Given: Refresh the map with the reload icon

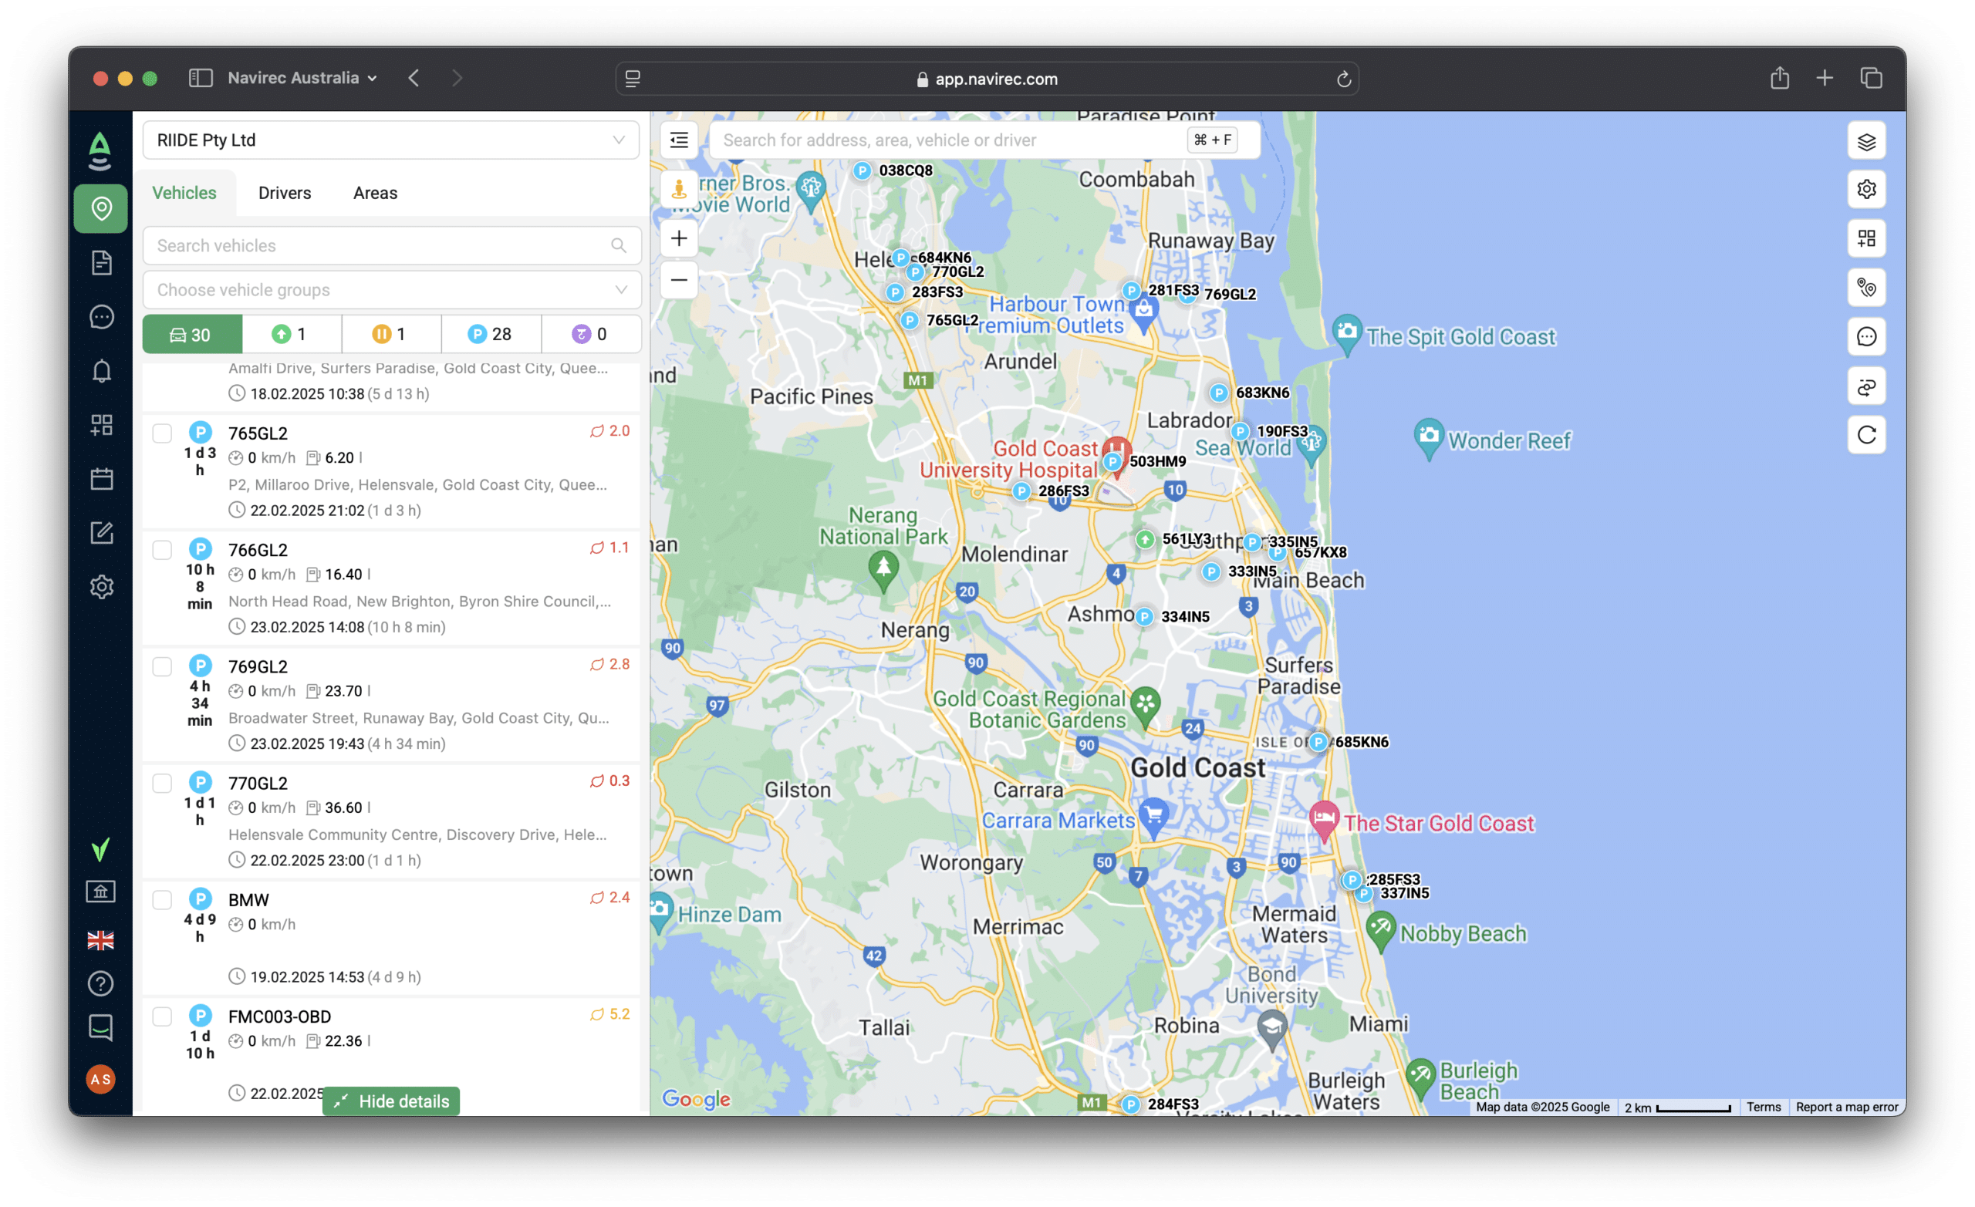Looking at the screenshot, I should click(x=1867, y=434).
